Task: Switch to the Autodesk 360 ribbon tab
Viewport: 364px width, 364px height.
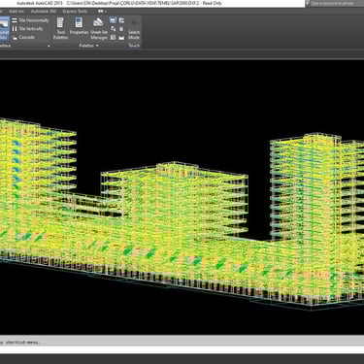Action: pos(43,11)
